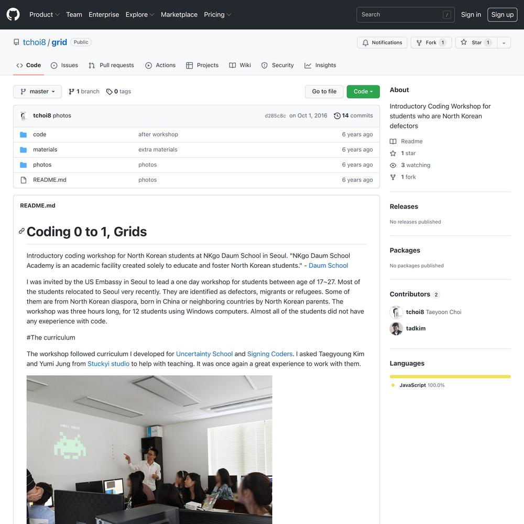Open the materials folder icon
The height and width of the screenshot is (524, 524).
click(24, 150)
